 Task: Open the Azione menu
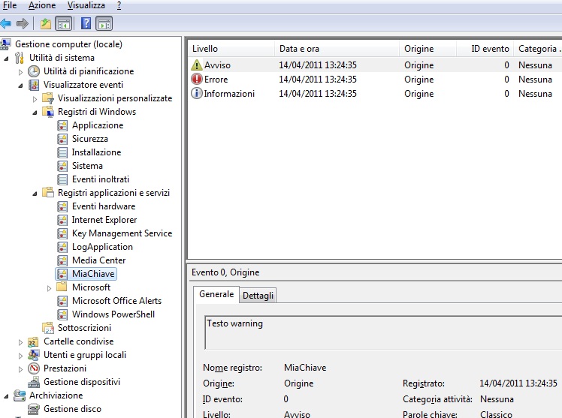pos(42,5)
